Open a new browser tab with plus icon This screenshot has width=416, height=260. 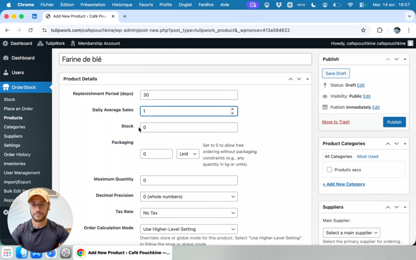click(125, 16)
